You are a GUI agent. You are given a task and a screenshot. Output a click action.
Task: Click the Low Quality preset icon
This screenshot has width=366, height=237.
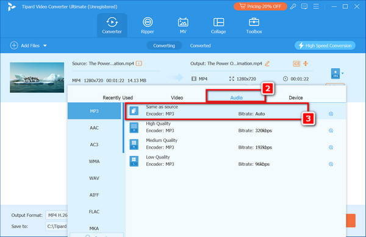134,161
